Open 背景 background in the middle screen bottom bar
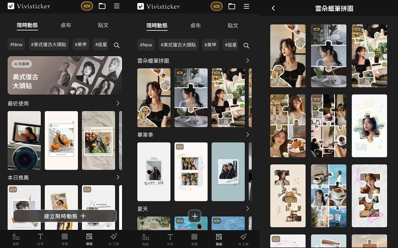The width and height of the screenshot is (398, 248). (194, 239)
